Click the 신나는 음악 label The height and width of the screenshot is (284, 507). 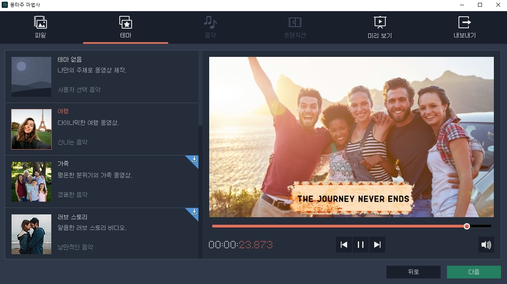72,142
